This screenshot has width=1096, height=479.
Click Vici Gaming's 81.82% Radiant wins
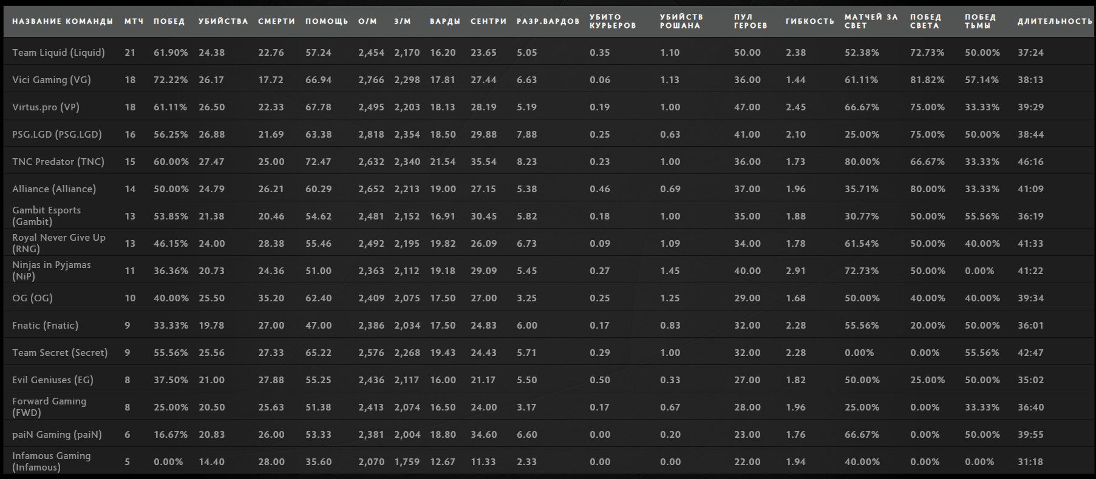927,80
